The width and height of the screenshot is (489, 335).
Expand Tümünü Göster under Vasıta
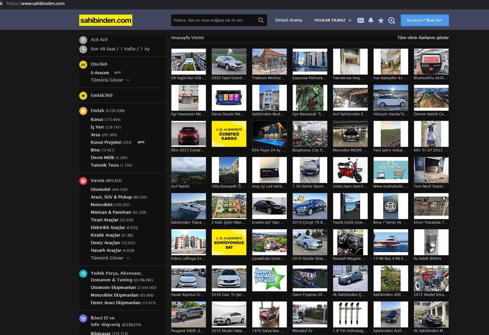(110, 258)
